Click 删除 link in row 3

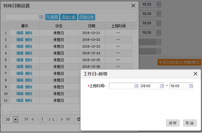(29, 47)
